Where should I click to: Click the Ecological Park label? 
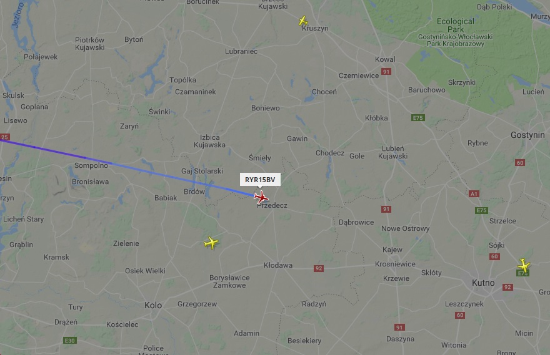pos(455,25)
